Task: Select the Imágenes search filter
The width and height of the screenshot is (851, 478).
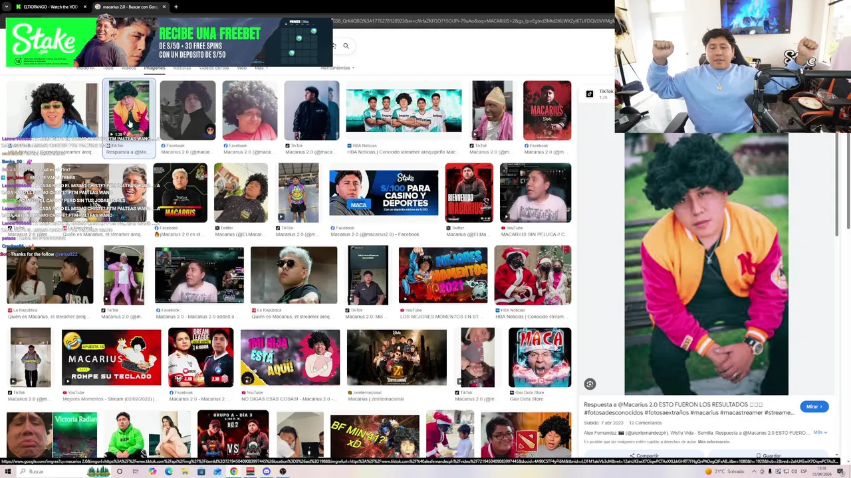Action: coord(154,68)
